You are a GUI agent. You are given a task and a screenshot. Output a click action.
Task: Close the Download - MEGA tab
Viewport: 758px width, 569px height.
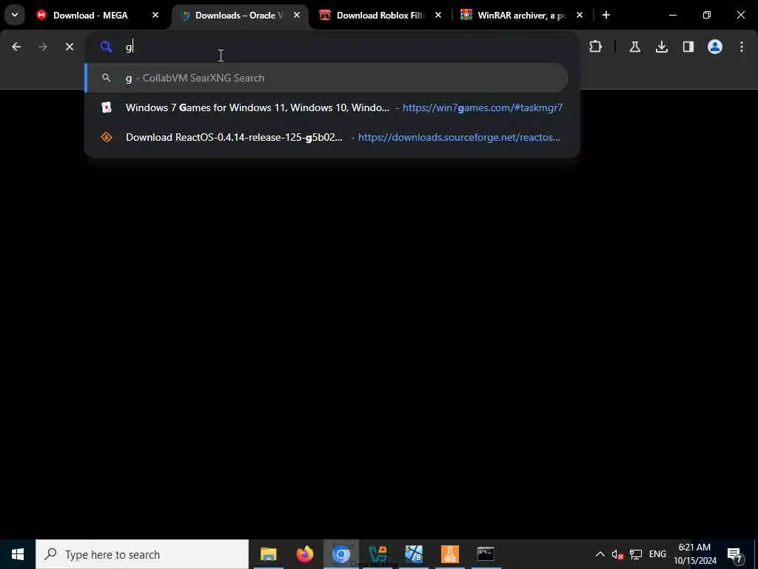[x=155, y=16]
